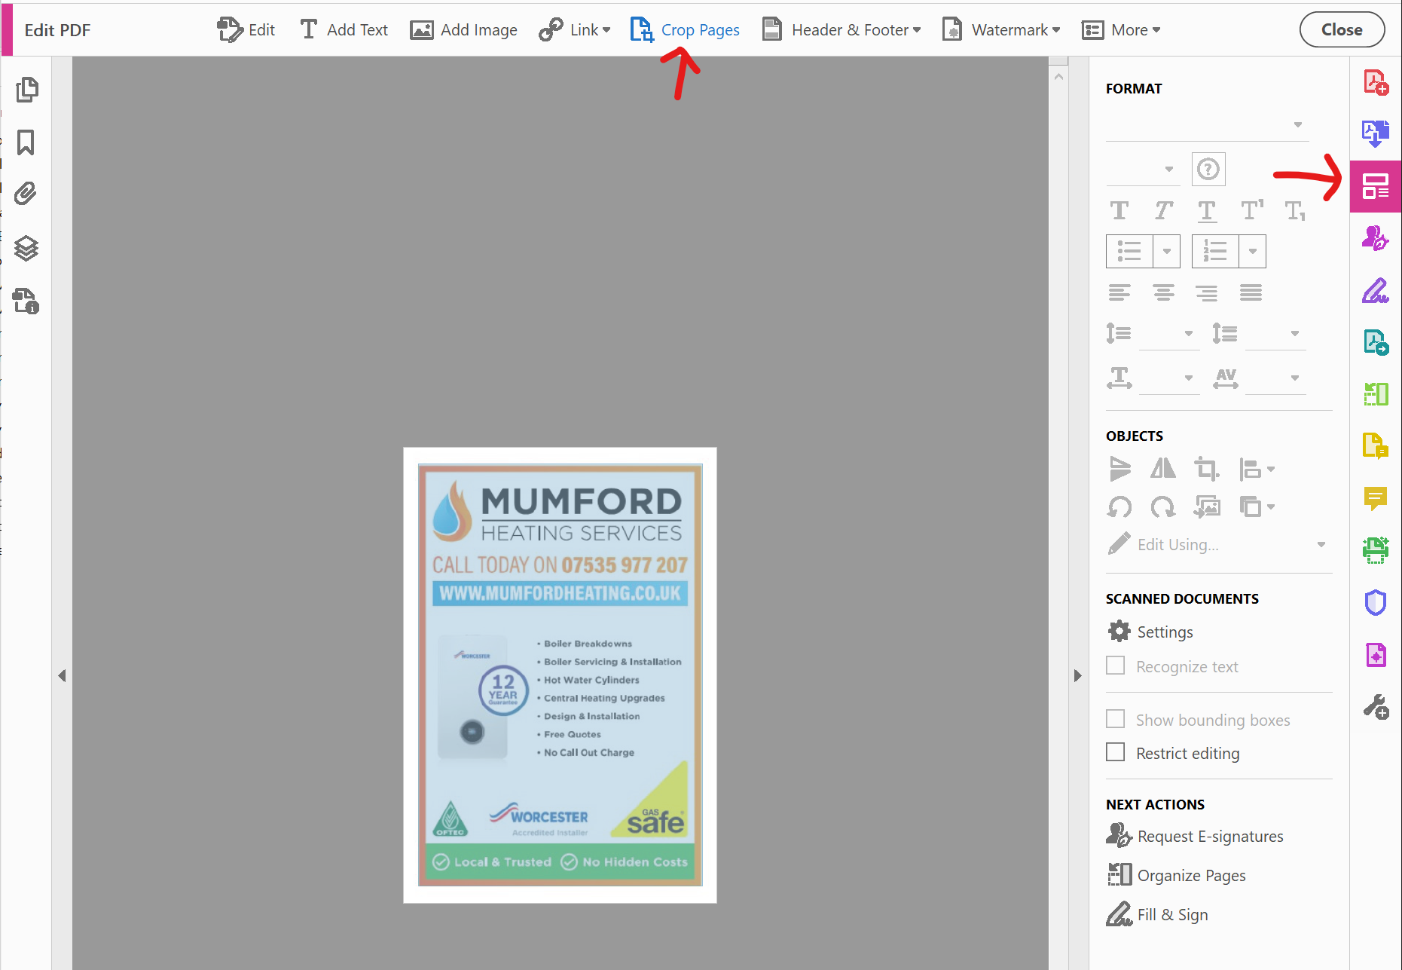
Task: Open the yellow Comment speech bubble tool
Action: [x=1376, y=497]
